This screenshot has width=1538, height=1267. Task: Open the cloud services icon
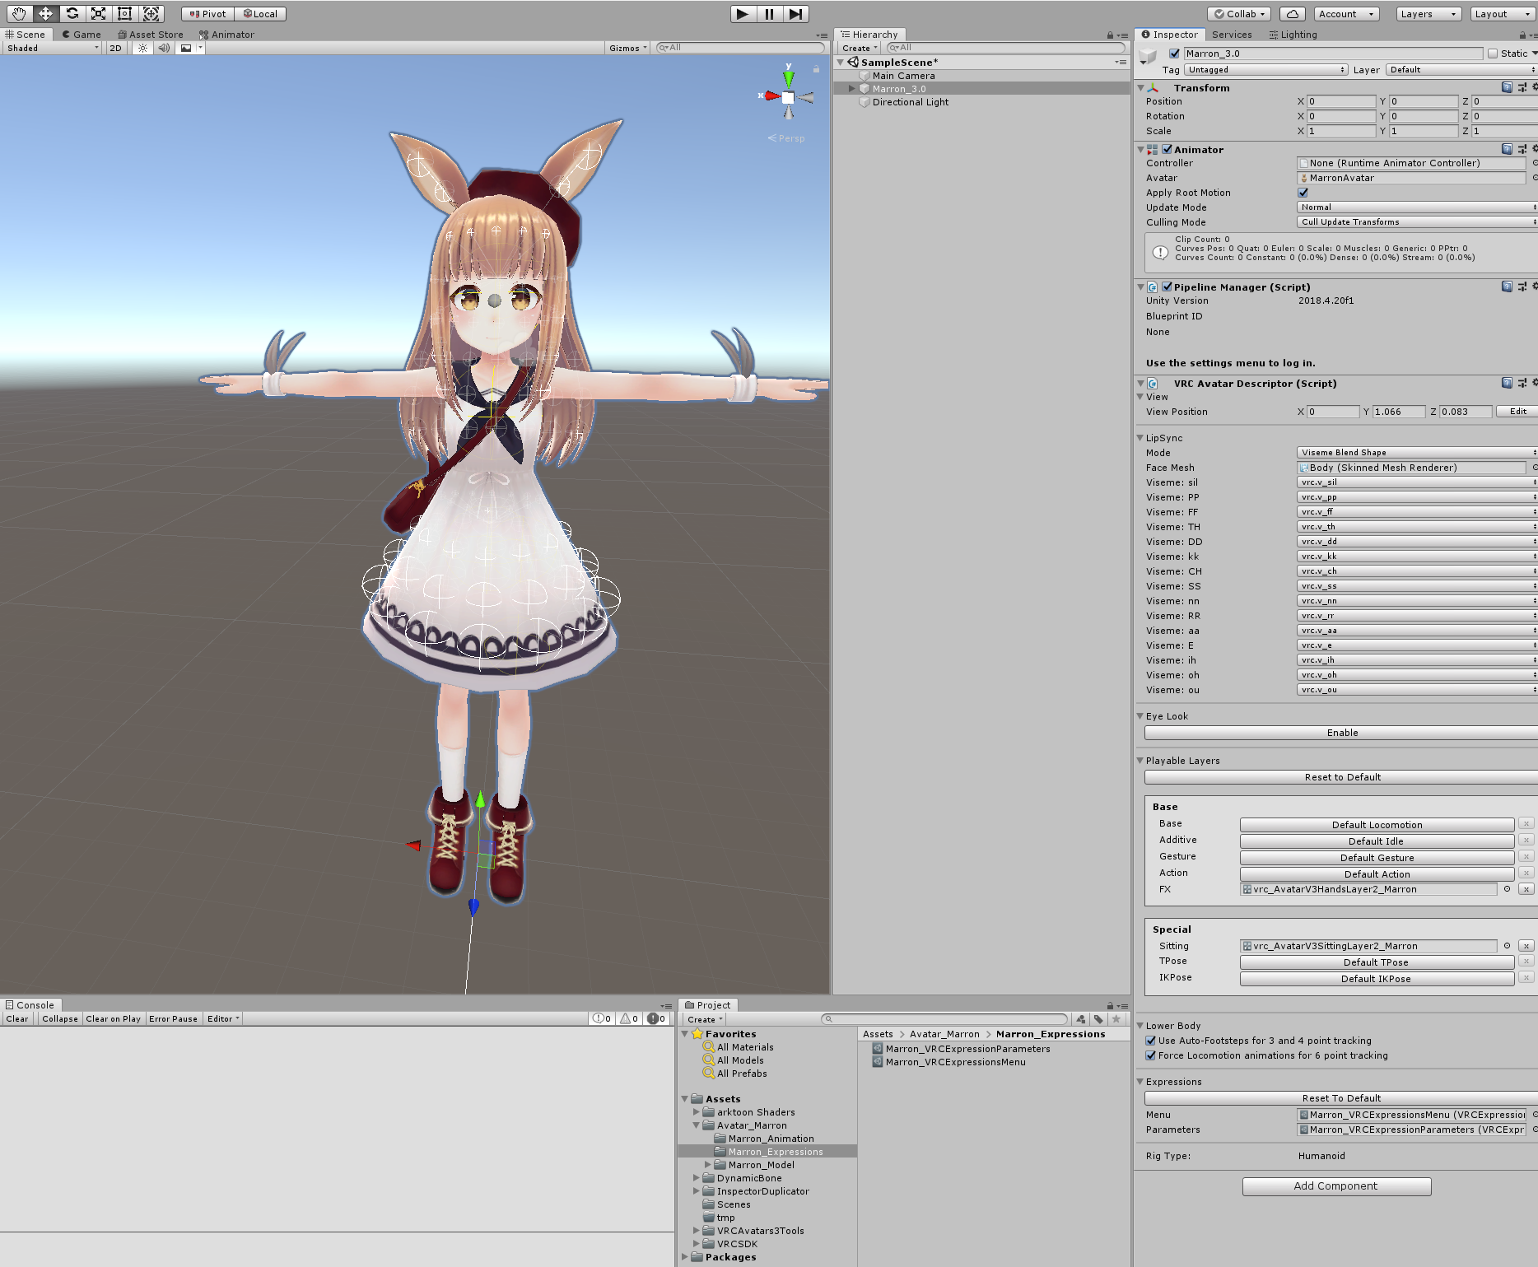1293,14
